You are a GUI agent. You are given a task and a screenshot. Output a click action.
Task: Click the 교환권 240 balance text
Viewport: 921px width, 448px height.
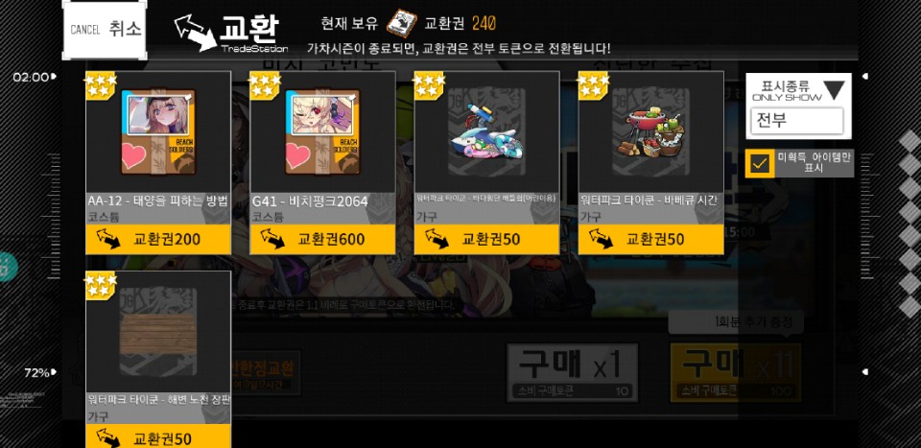point(460,23)
